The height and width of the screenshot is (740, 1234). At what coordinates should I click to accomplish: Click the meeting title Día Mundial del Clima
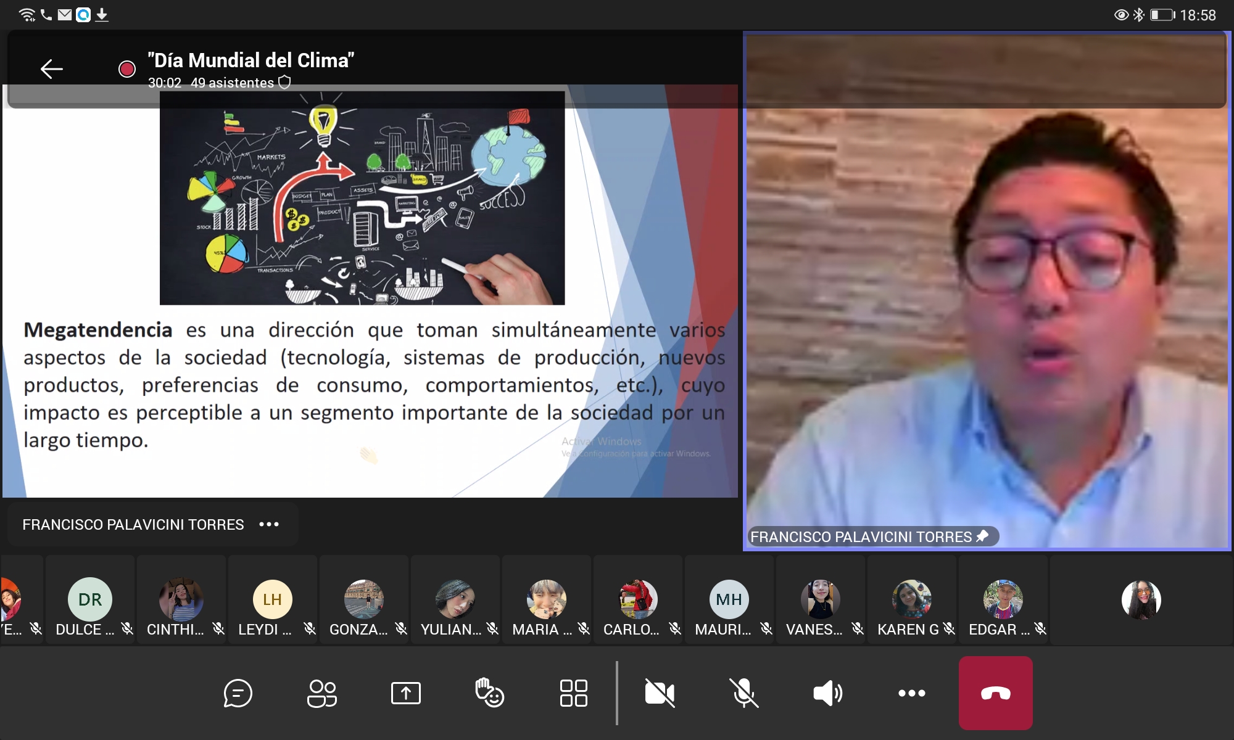click(251, 60)
